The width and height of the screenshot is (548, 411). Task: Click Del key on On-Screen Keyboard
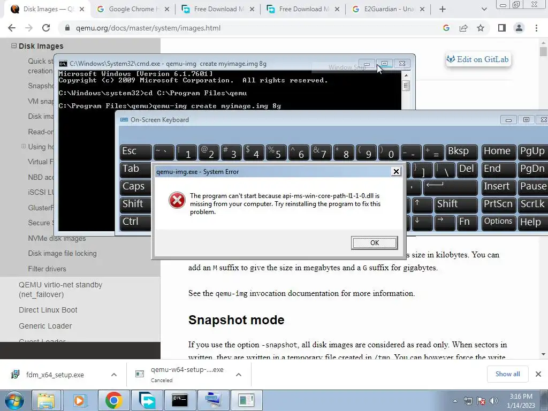click(467, 170)
